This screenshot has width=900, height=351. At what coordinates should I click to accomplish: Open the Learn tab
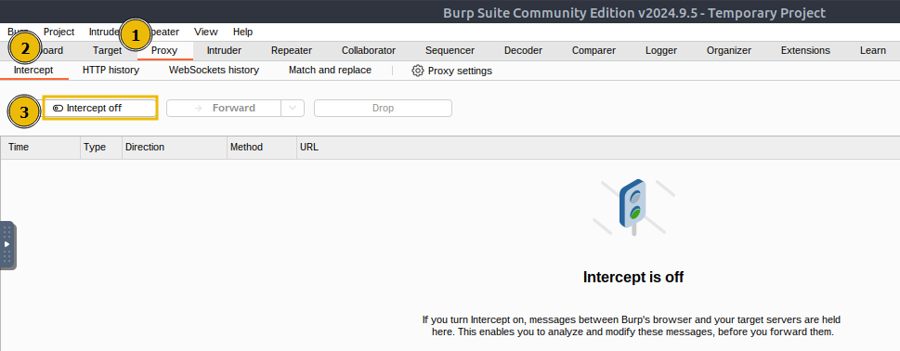click(872, 50)
